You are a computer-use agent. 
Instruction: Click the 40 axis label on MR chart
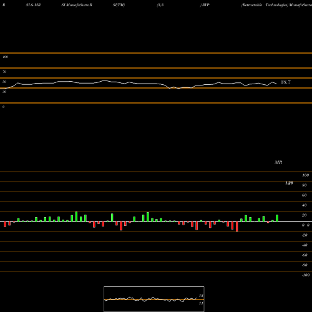(305, 205)
